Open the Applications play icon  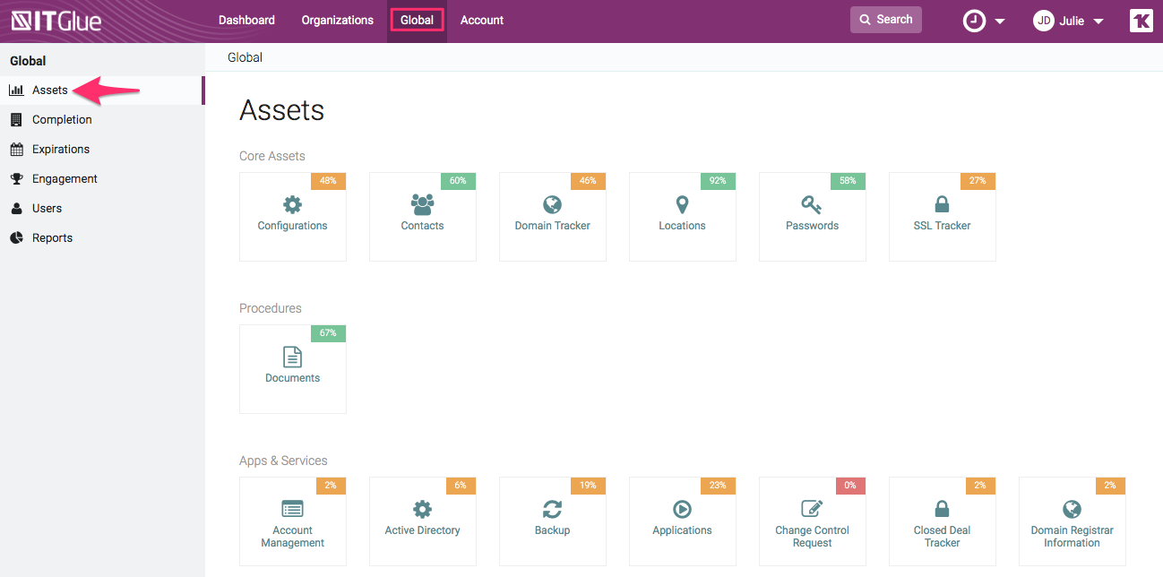point(682,509)
